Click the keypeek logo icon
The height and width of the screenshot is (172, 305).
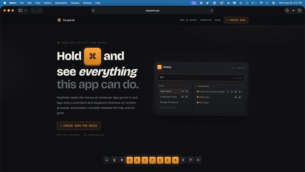coord(59,20)
